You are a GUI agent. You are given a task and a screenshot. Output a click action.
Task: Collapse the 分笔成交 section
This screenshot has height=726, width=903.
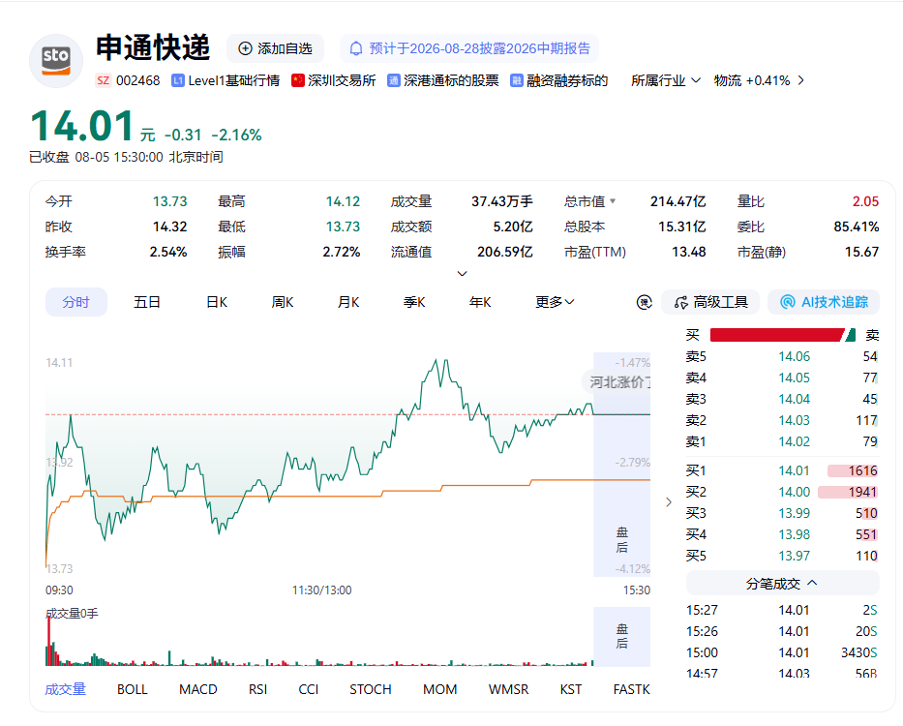click(x=782, y=584)
